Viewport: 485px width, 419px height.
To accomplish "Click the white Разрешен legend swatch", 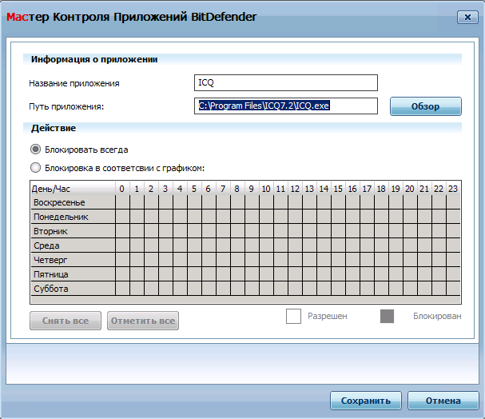I will [x=293, y=316].
